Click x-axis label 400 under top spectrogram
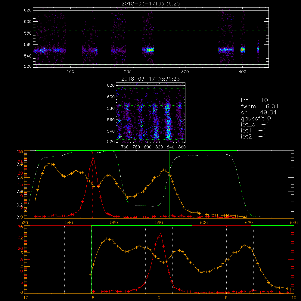301x301 pixels. (242, 72)
